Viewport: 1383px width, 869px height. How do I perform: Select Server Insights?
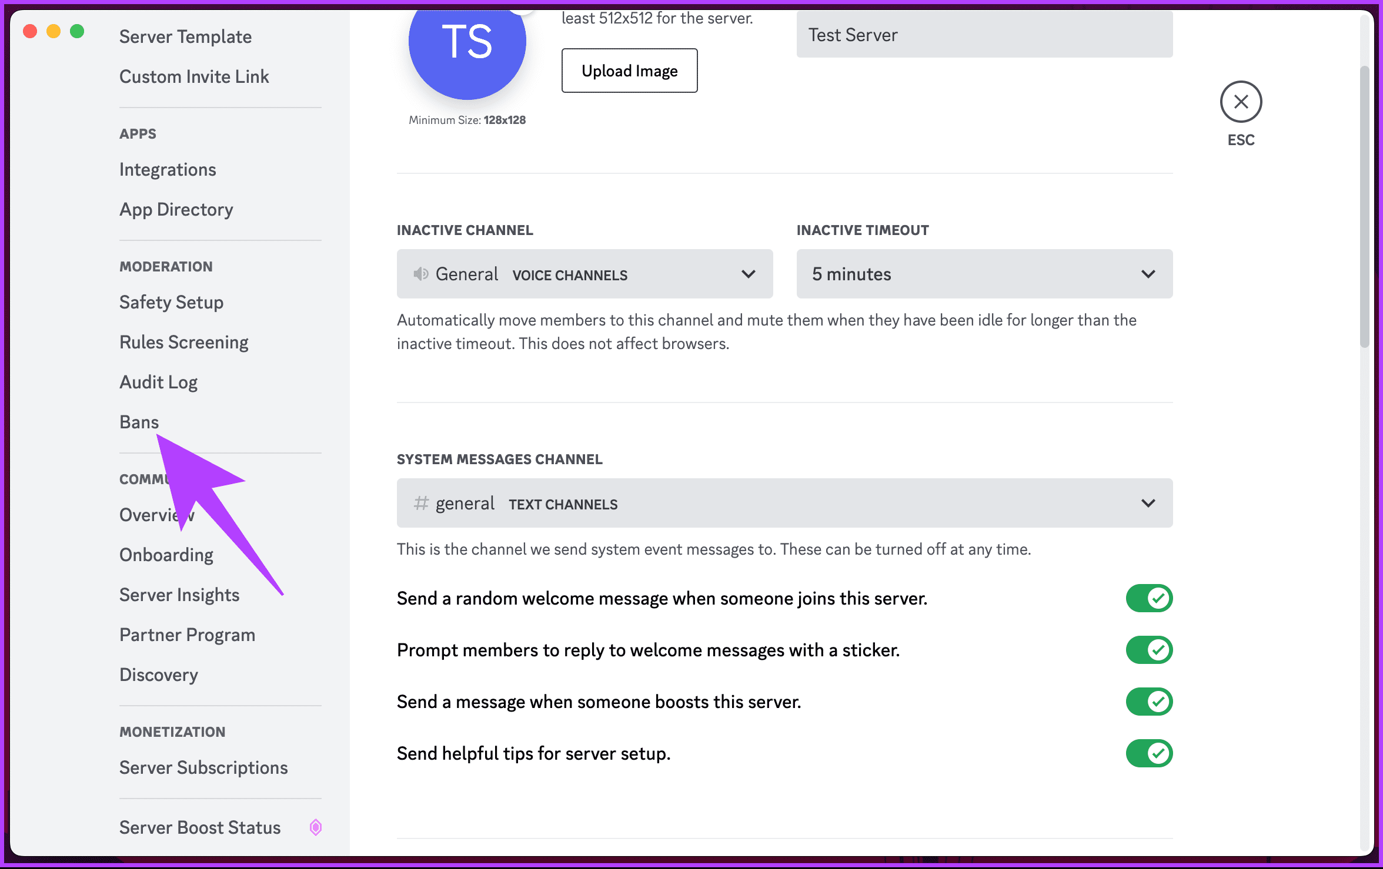179,595
